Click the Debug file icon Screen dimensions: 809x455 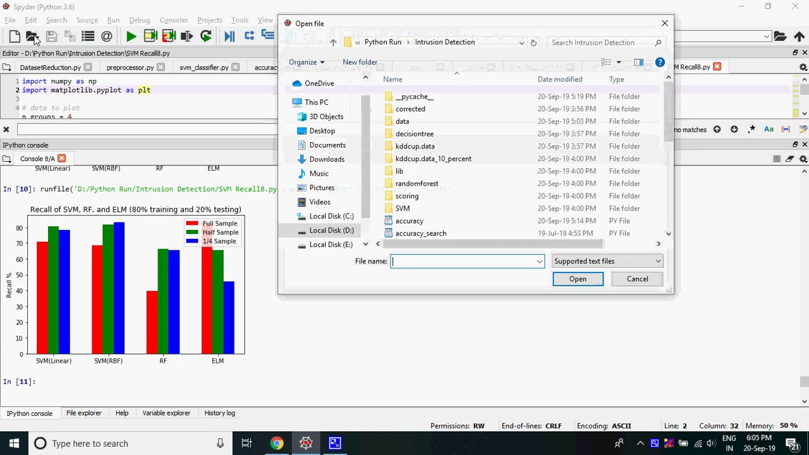pyautogui.click(x=229, y=37)
